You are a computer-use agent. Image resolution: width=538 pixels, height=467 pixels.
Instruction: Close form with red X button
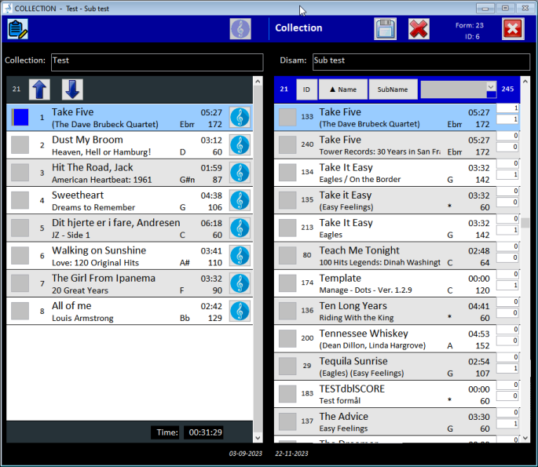[x=512, y=29]
